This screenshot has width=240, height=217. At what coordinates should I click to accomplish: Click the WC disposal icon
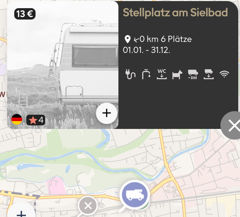pos(162,74)
